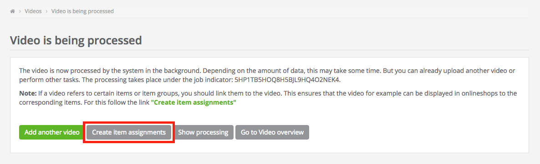Open the Go to Video overview button
540x164 pixels.
point(272,132)
